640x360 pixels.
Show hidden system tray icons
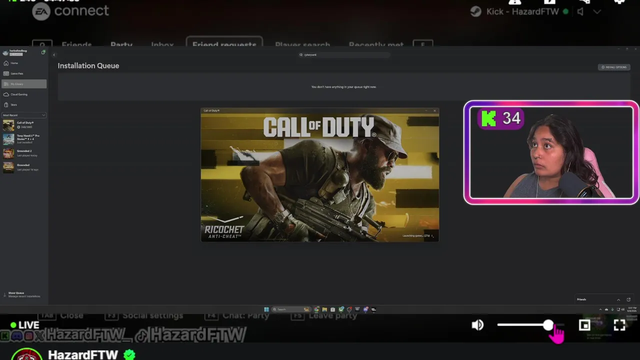click(x=600, y=309)
